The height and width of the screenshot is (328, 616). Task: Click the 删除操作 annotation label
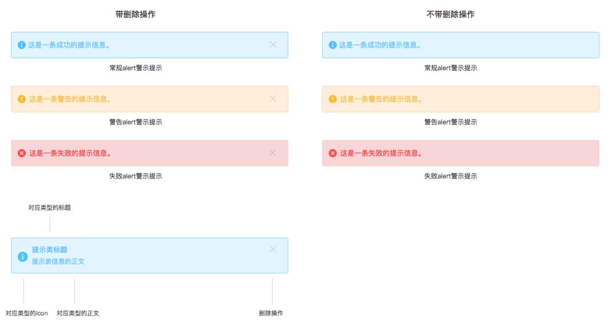[271, 314]
